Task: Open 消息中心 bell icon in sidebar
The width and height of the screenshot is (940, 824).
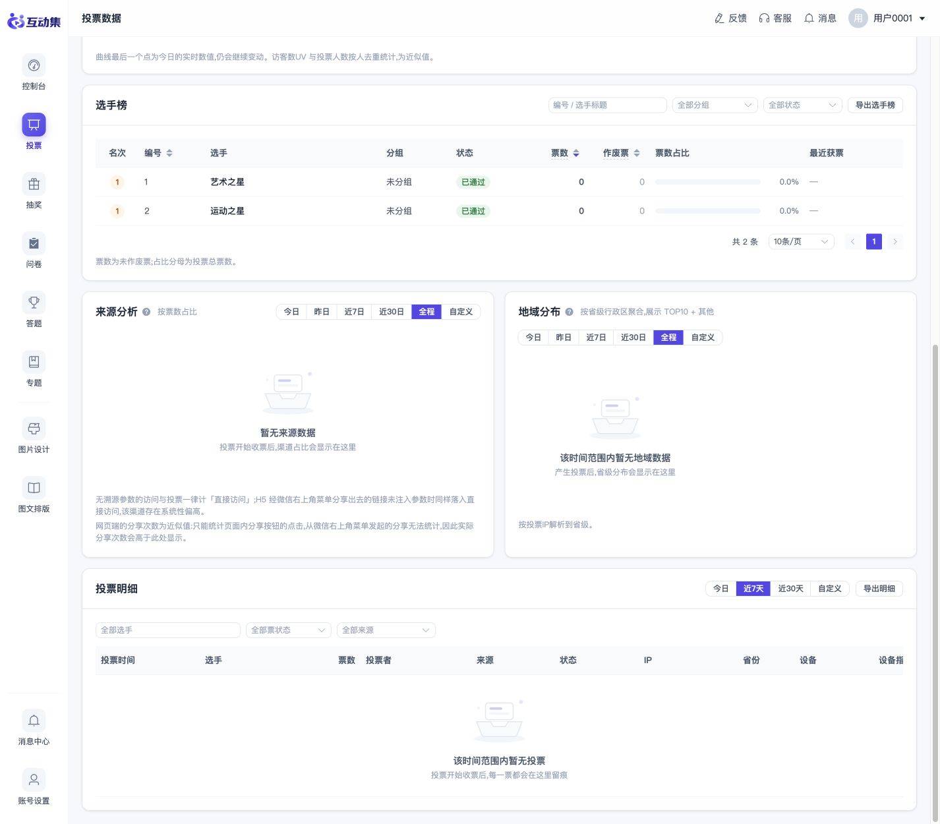Action: (34, 721)
